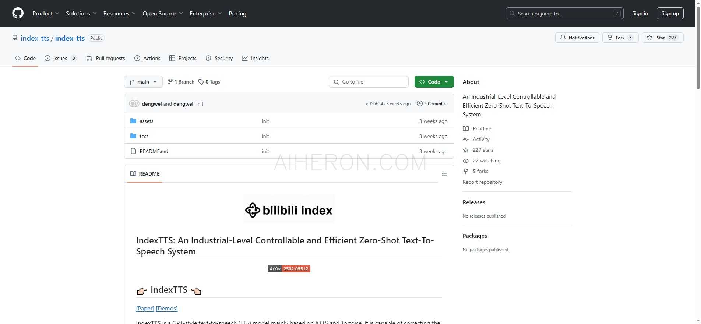Screen dimensions: 701x324
Task: Click the Report repository link
Action: [482, 182]
